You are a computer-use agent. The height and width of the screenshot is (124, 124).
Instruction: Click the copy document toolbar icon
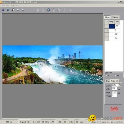13,10
